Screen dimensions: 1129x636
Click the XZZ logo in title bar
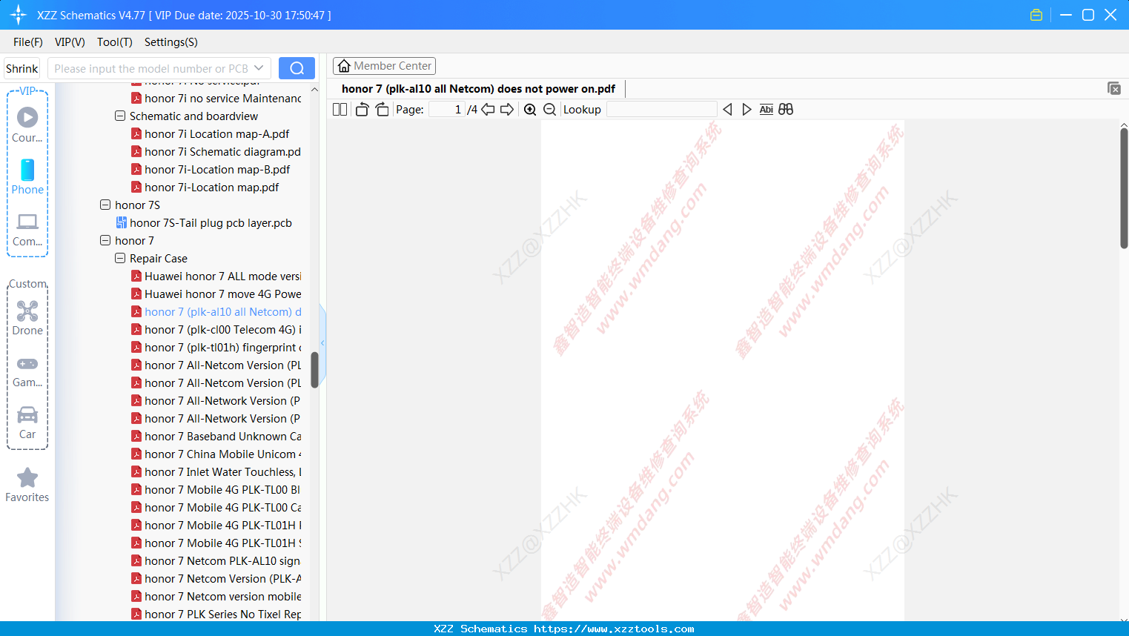tap(19, 15)
